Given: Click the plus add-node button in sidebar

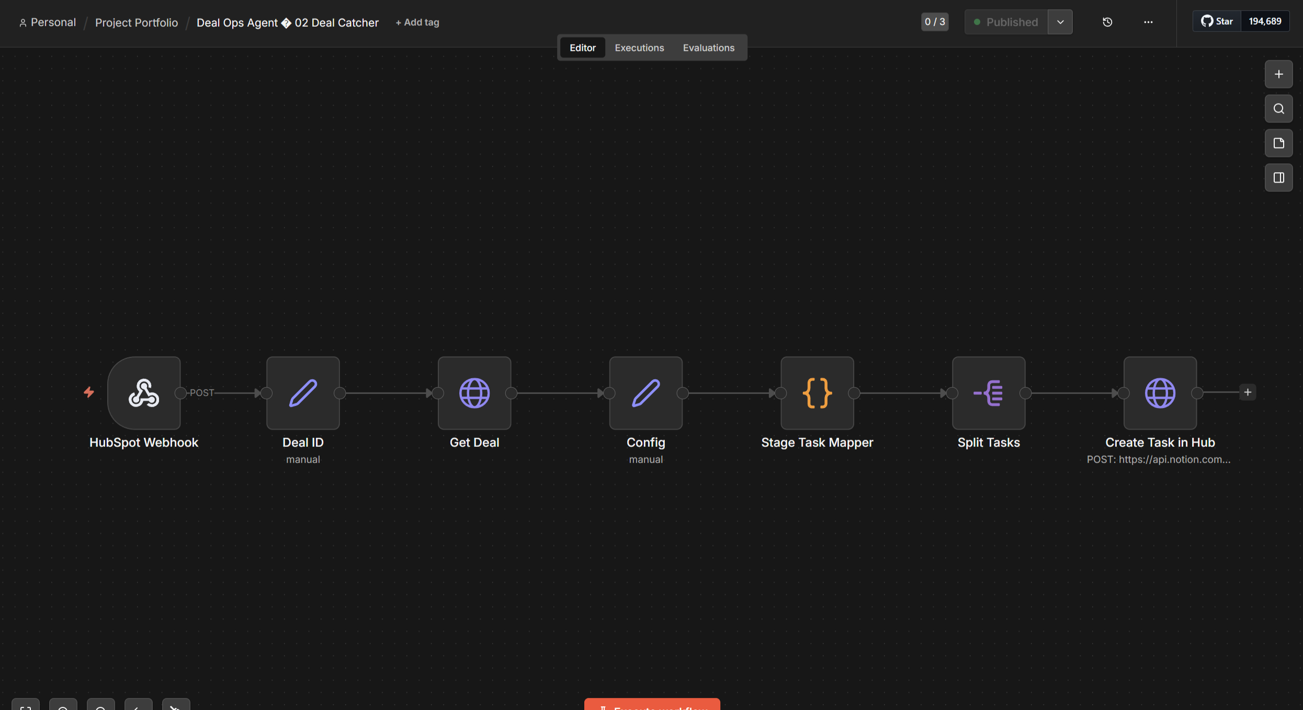Looking at the screenshot, I should [x=1278, y=74].
